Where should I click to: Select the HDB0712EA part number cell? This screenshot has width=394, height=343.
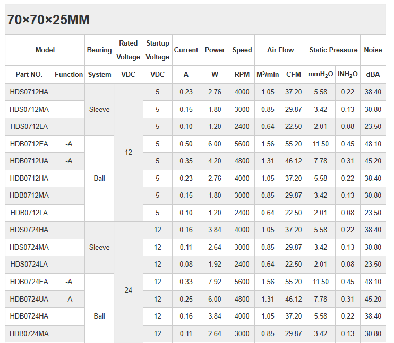click(29, 144)
